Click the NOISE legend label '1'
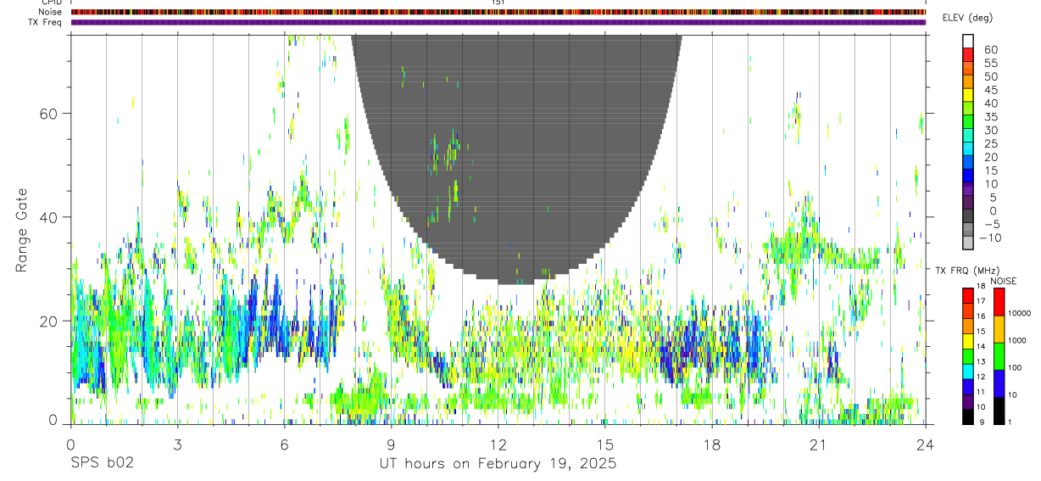1041x481 pixels. click(1010, 422)
